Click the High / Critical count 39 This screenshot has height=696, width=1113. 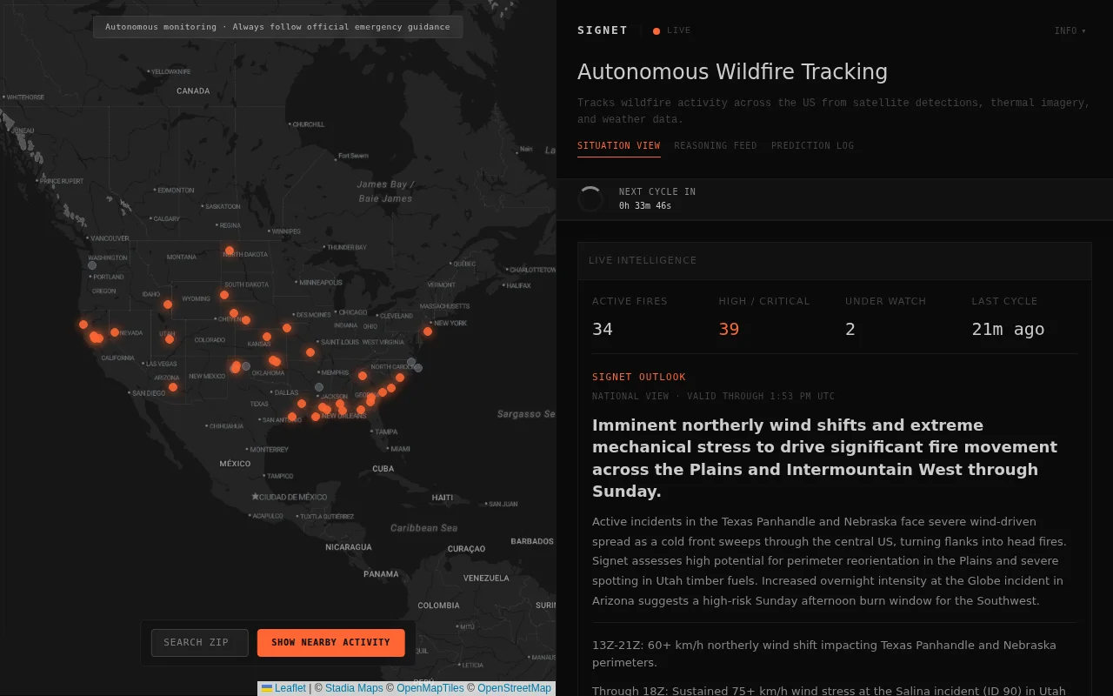[729, 329]
